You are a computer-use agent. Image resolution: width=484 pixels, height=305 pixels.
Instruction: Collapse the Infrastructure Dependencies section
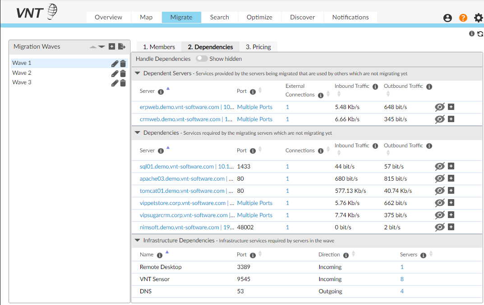[x=138, y=241]
